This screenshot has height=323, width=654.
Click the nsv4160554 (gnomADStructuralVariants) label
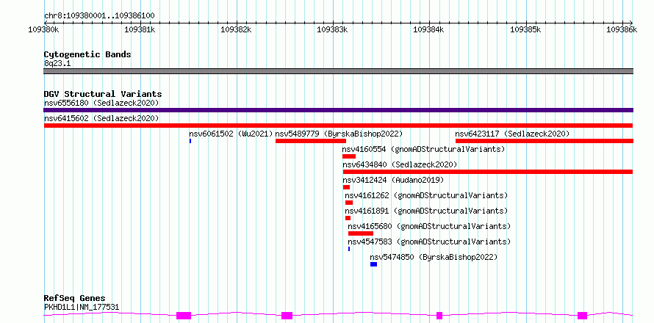pyautogui.click(x=424, y=149)
